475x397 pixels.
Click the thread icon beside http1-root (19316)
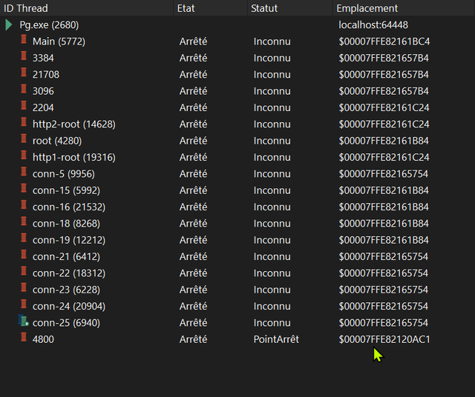(x=24, y=156)
